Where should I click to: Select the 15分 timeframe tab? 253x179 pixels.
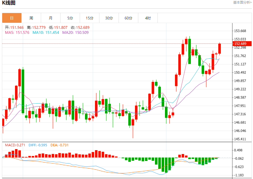[89, 18]
